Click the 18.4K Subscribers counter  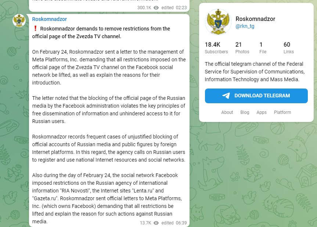[216, 48]
